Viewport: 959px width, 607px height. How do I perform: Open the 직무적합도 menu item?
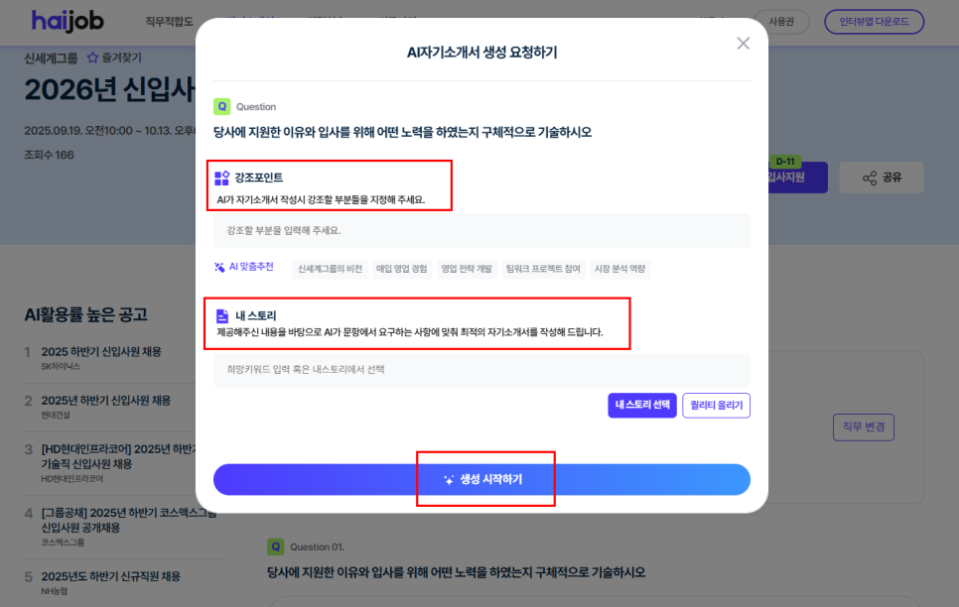click(170, 22)
